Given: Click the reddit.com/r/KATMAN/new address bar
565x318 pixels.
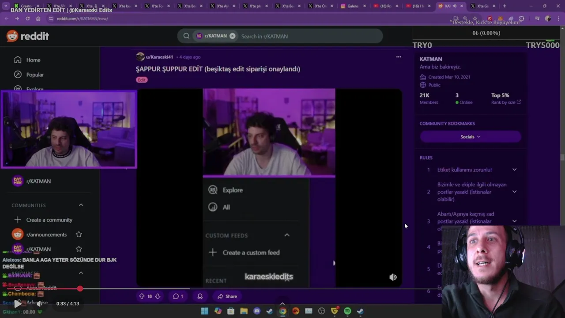Looking at the screenshot, I should pos(82,19).
